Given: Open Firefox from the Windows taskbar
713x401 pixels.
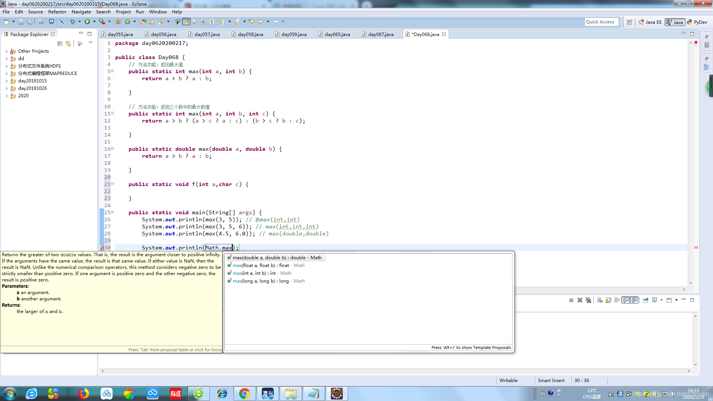Looking at the screenshot, I should (84, 394).
